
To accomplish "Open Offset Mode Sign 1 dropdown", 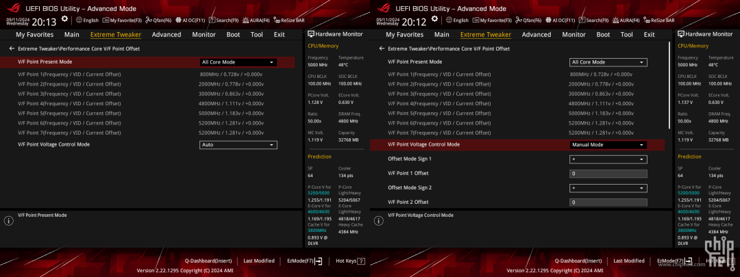I will pyautogui.click(x=608, y=159).
